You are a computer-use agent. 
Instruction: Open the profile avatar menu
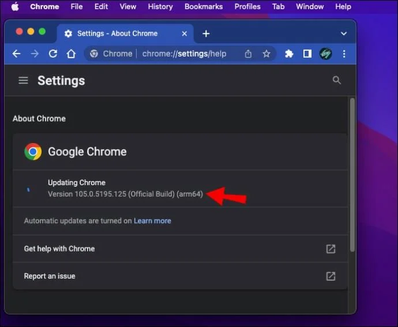(325, 54)
